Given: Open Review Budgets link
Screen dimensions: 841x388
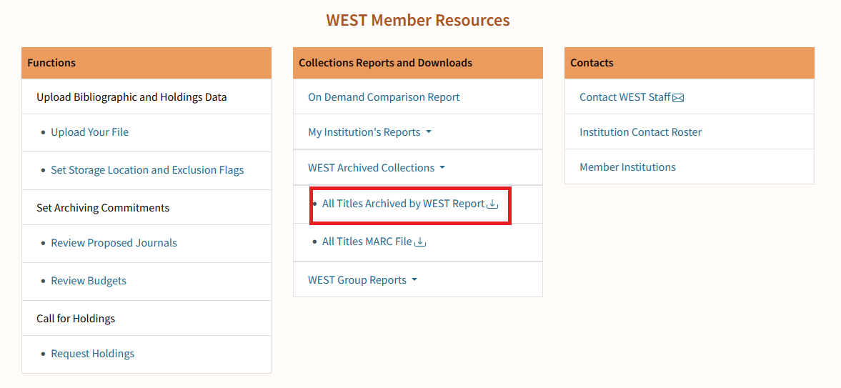Looking at the screenshot, I should click(x=89, y=281).
